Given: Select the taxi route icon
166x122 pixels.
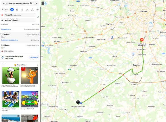Looking at the screenshot, I should pos(37,10).
